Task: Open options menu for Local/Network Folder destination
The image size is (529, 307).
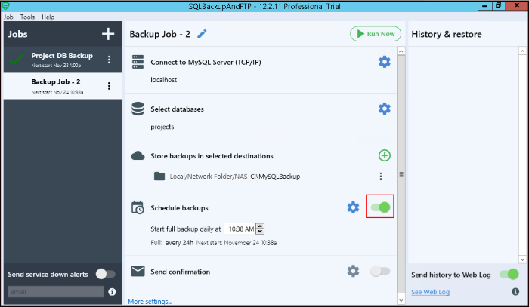Action: [381, 177]
